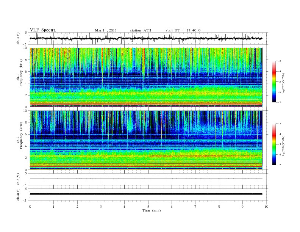Click the 'station=ATH' label

click(x=141, y=30)
